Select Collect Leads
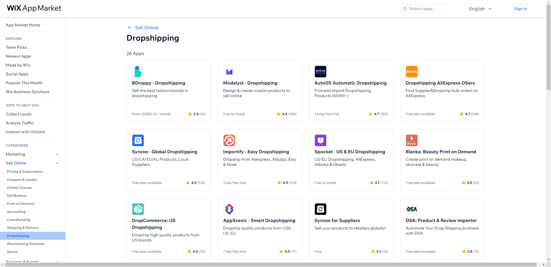Image resolution: width=551 pixels, height=267 pixels. (19, 114)
